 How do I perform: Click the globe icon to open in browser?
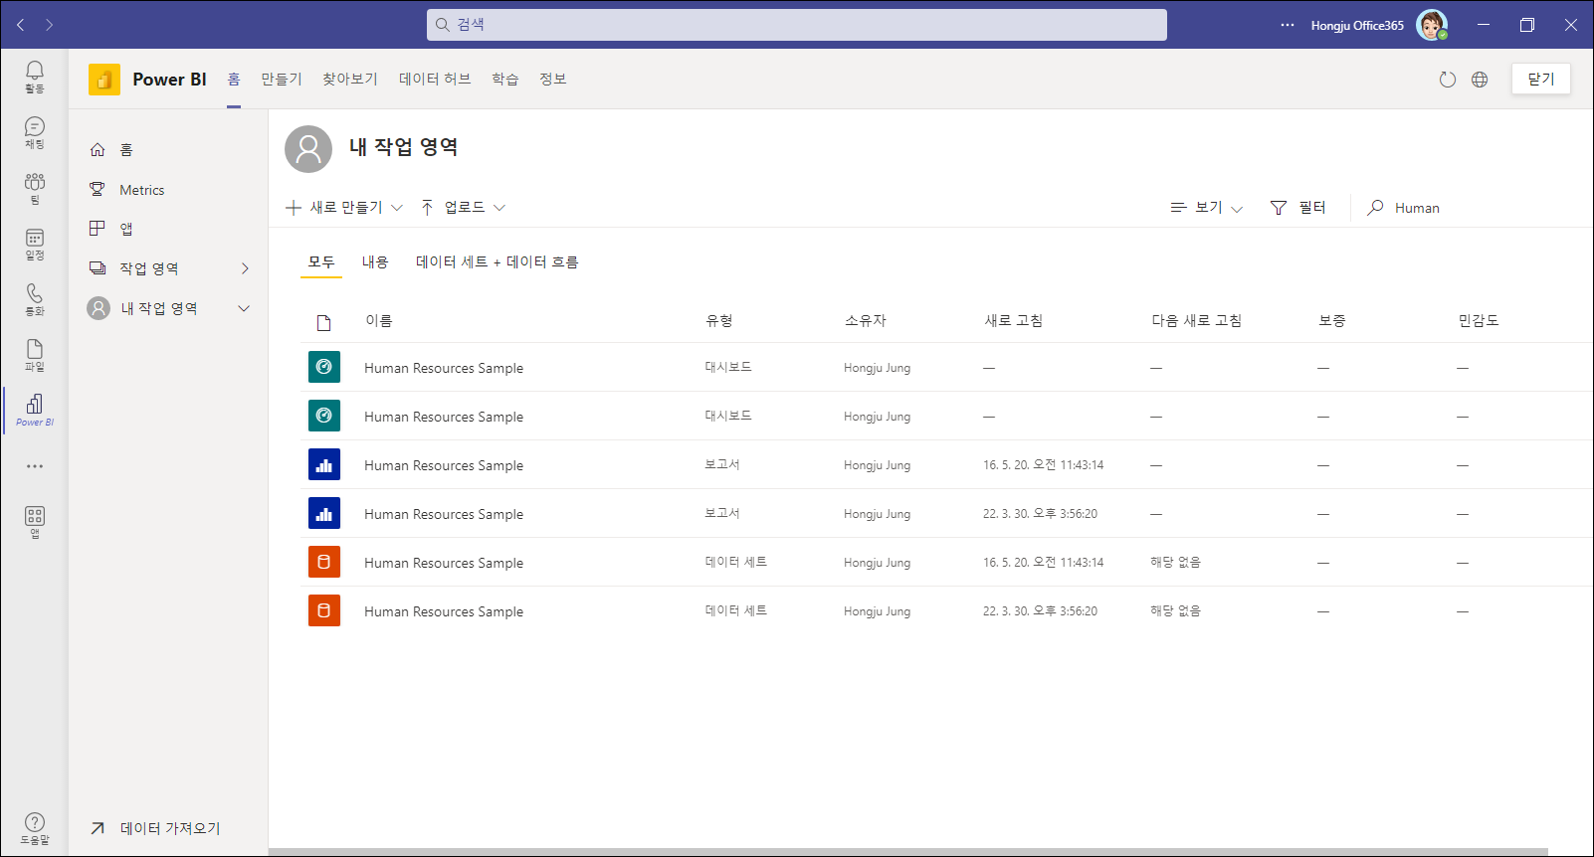pyautogui.click(x=1480, y=80)
